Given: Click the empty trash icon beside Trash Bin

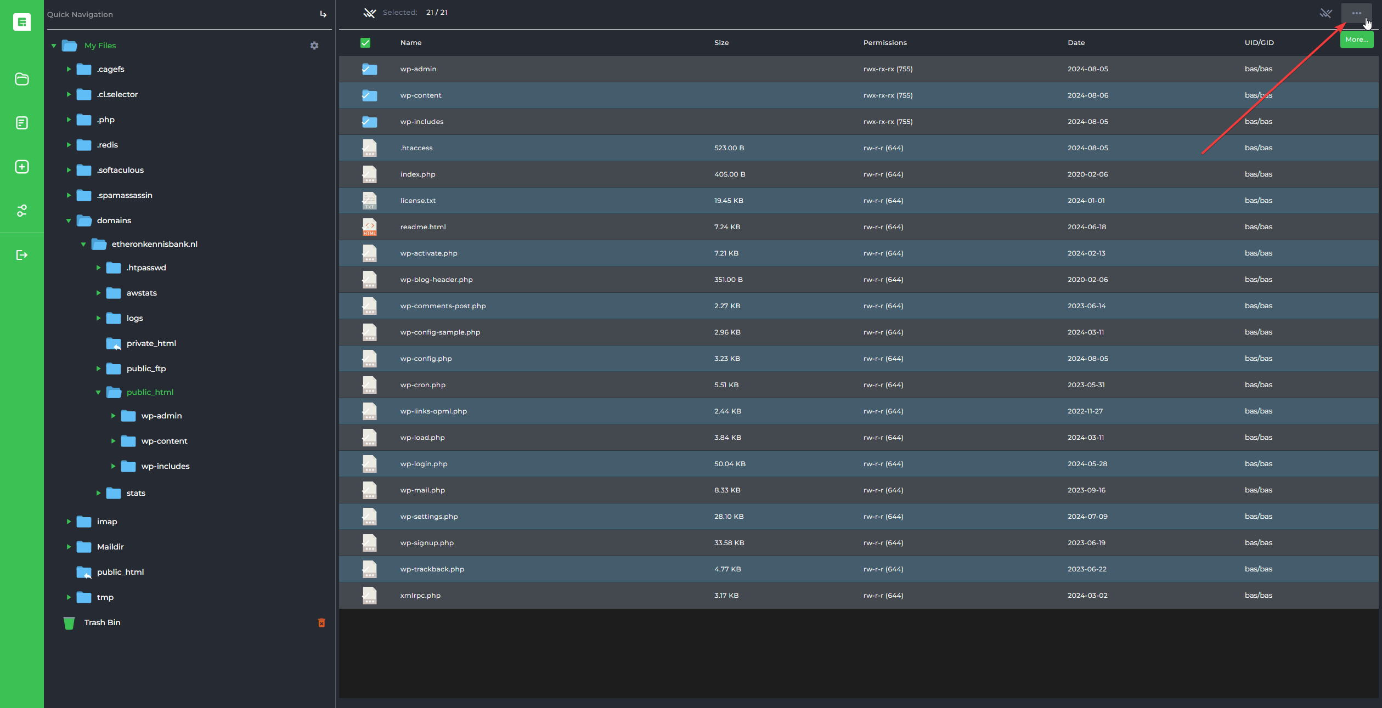Looking at the screenshot, I should (x=321, y=622).
